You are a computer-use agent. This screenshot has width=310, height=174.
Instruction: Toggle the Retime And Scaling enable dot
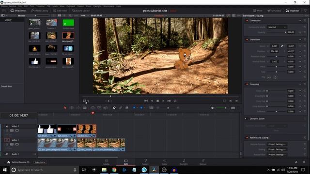(247, 137)
